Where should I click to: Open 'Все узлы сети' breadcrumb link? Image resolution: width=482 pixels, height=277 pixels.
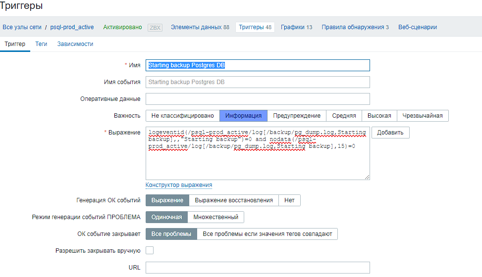[x=22, y=27]
